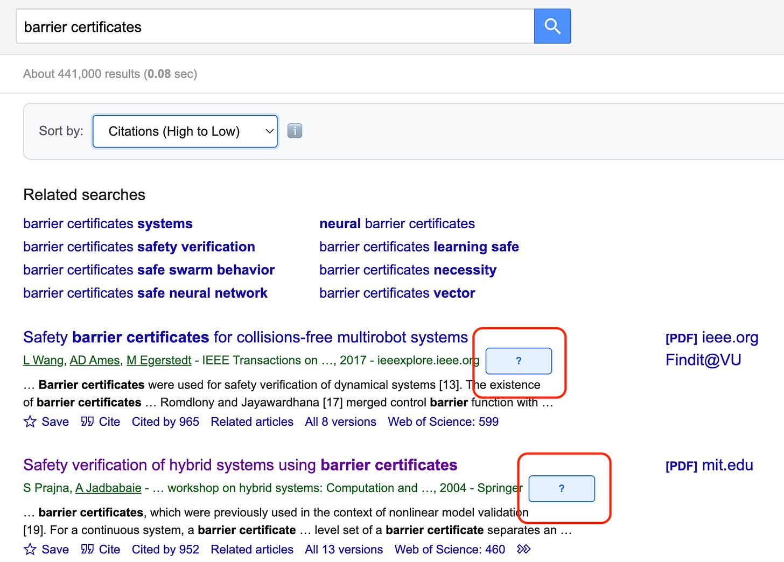The image size is (784, 562).
Task: Click the double-arrow more icon after Web of Science: 460
Action: pos(524,549)
